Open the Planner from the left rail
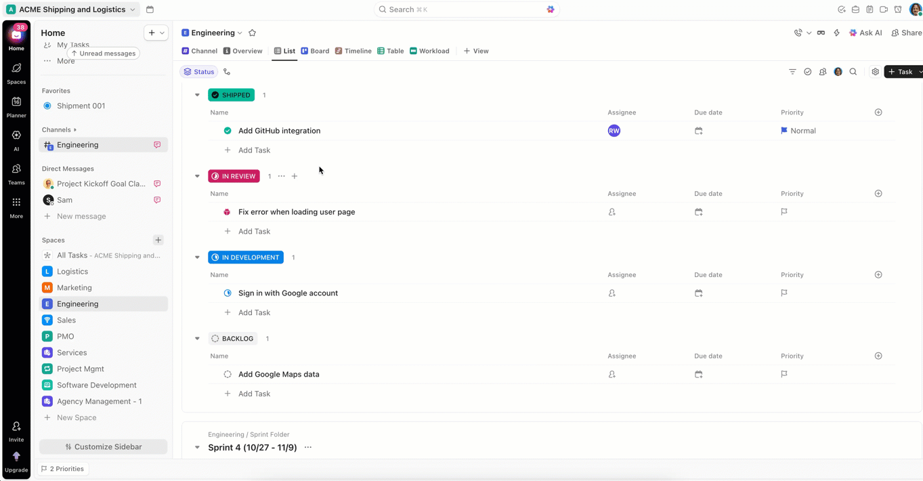The height and width of the screenshot is (481, 923). [16, 104]
